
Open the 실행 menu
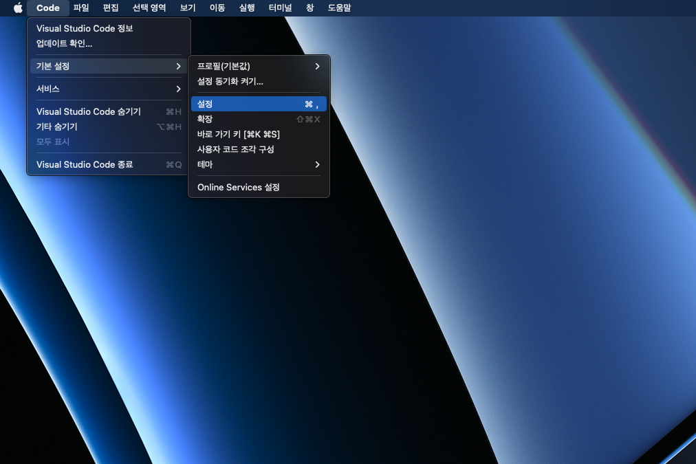(247, 8)
